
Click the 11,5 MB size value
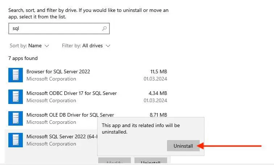159,71
